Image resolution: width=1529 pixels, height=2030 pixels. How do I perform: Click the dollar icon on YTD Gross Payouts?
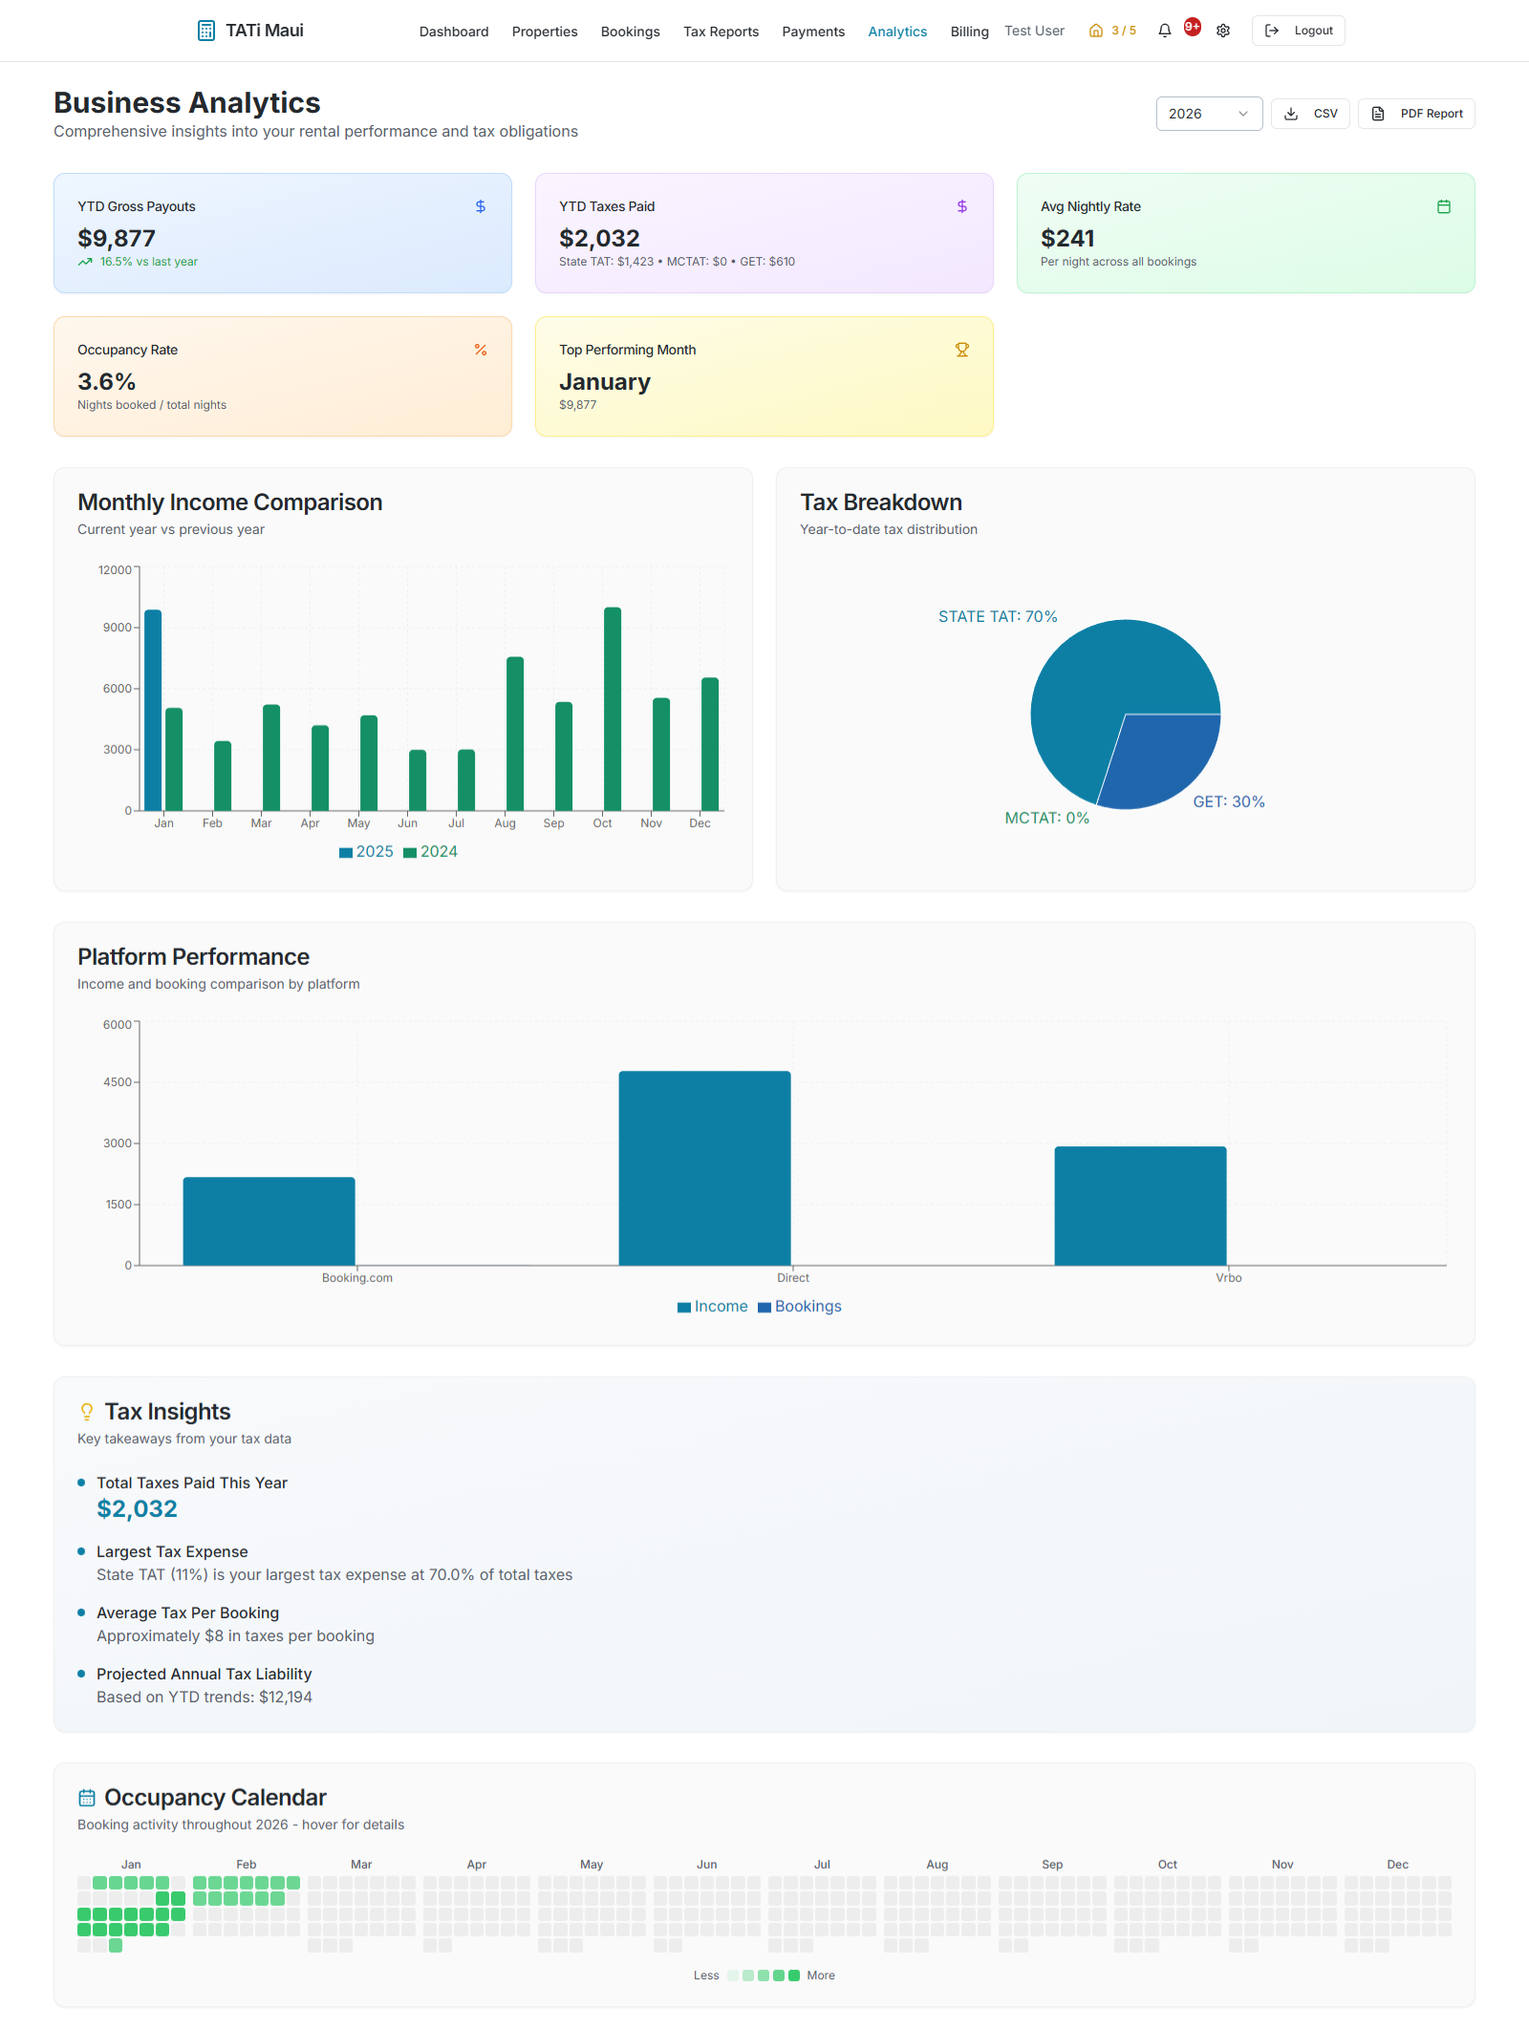(481, 204)
